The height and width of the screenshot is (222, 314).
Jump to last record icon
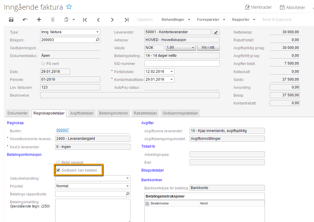127,20
